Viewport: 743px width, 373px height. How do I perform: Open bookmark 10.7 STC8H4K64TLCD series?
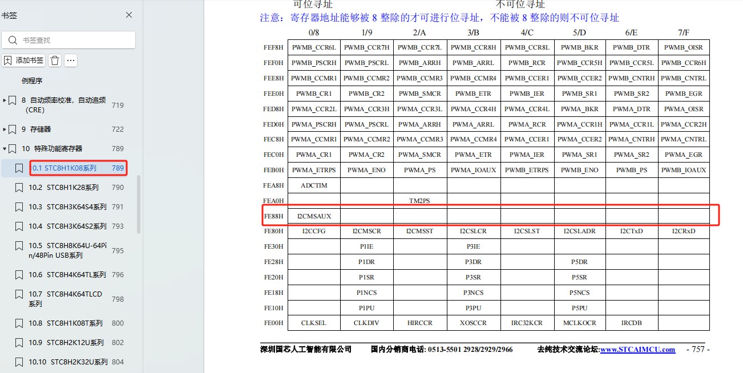[66, 299]
